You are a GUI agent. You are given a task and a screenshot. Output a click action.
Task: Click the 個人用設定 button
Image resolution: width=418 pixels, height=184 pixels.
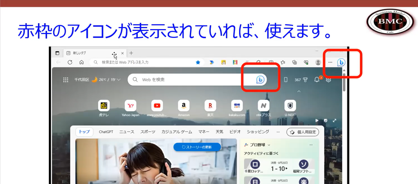[303, 132]
